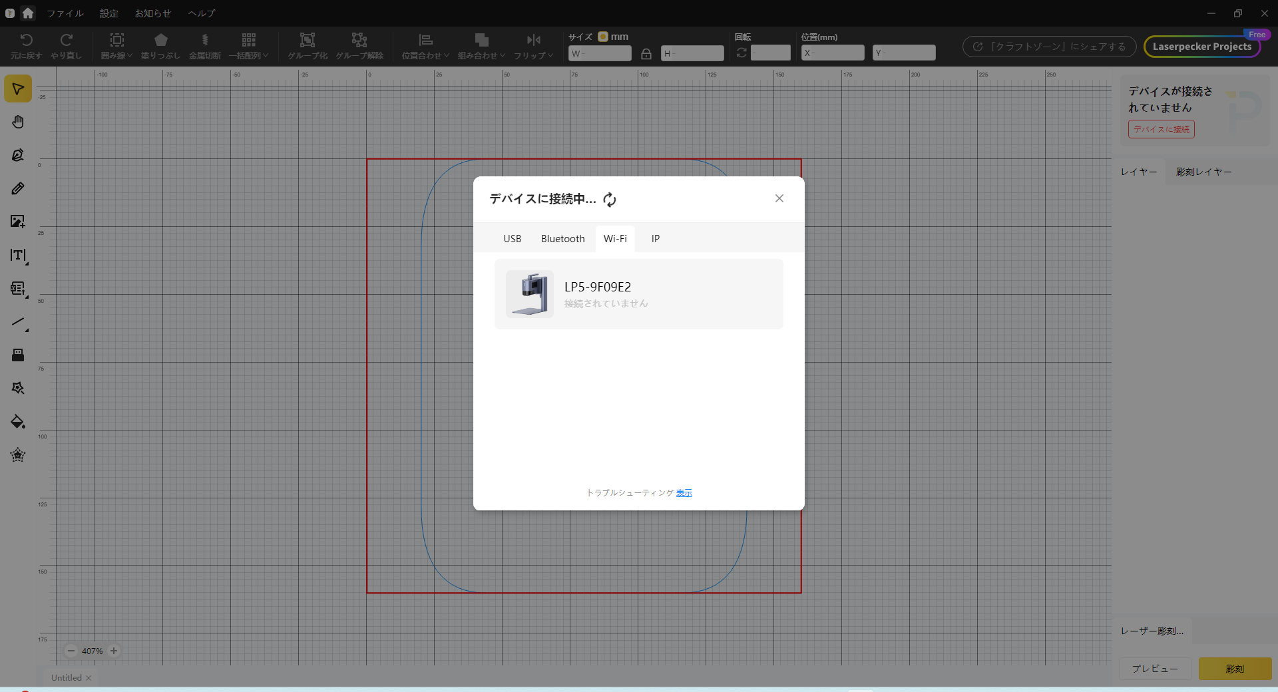Switch to the IP tab

click(656, 239)
